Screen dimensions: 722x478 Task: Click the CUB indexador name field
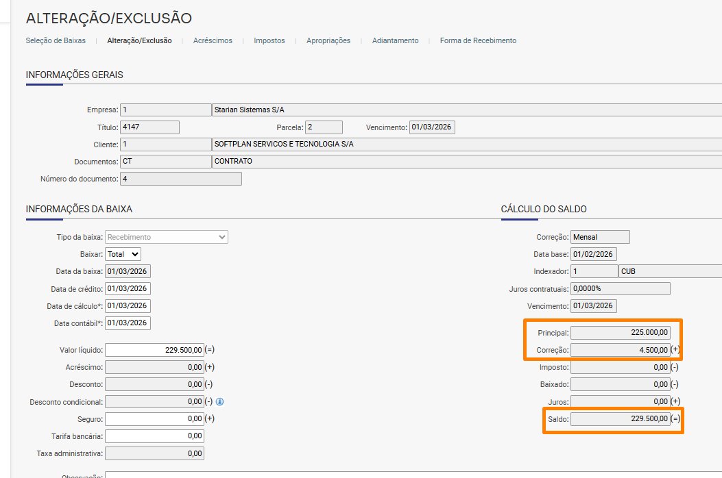pos(671,271)
